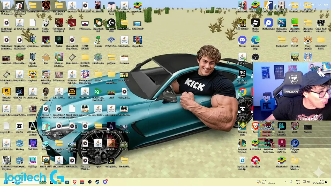
Task: Show hidden system tray icons chevron
Action: pyautogui.click(x=286, y=182)
